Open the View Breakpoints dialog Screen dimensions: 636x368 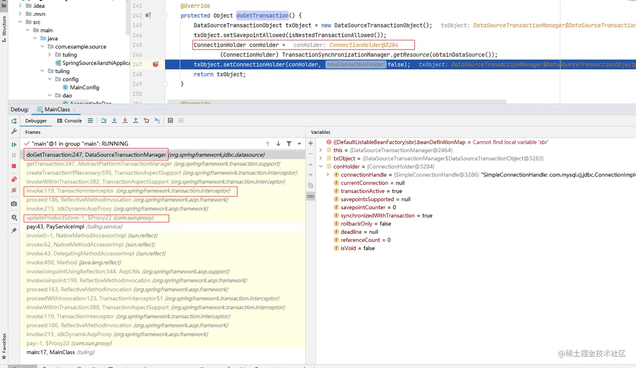click(14, 179)
